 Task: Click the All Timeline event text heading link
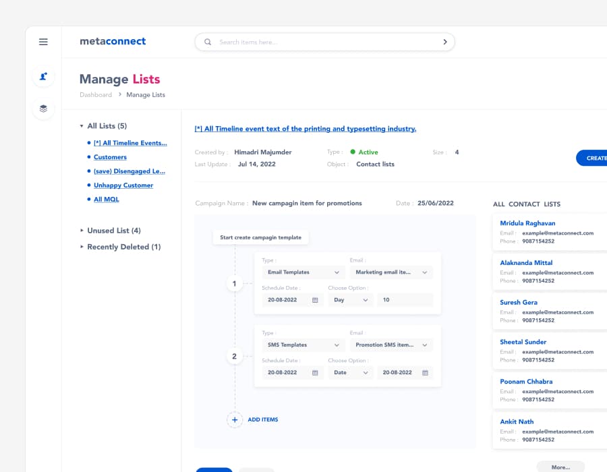[x=306, y=129]
